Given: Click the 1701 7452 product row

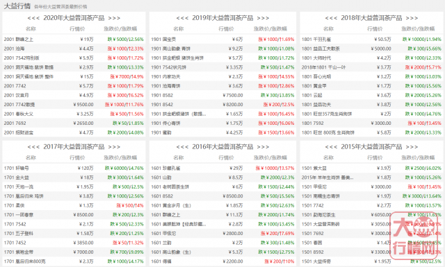Looking at the screenshot, I should 74,243.
